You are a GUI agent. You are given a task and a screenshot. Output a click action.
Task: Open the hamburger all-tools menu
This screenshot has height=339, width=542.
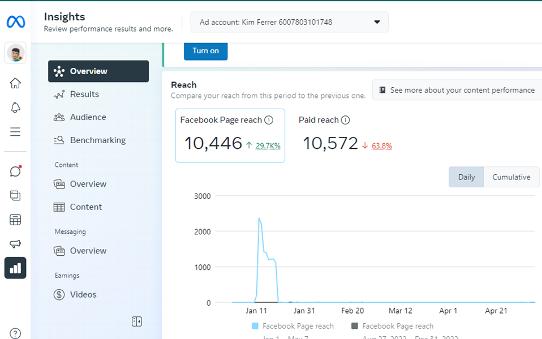(x=15, y=132)
